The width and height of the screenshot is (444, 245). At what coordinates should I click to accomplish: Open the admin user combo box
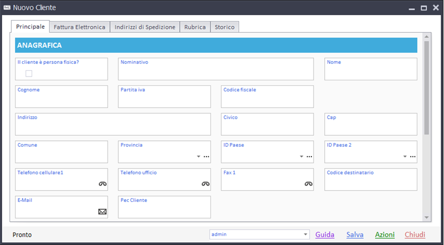[x=259, y=234]
